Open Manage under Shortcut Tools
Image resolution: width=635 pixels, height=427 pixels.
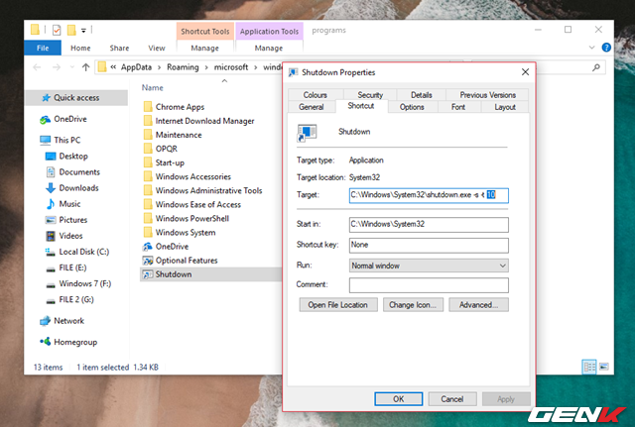205,49
